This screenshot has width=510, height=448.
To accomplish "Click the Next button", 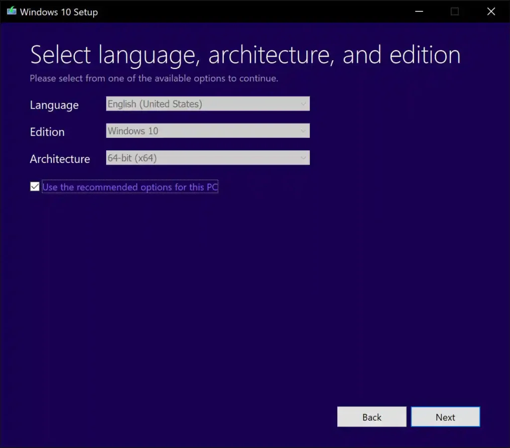I will click(445, 417).
